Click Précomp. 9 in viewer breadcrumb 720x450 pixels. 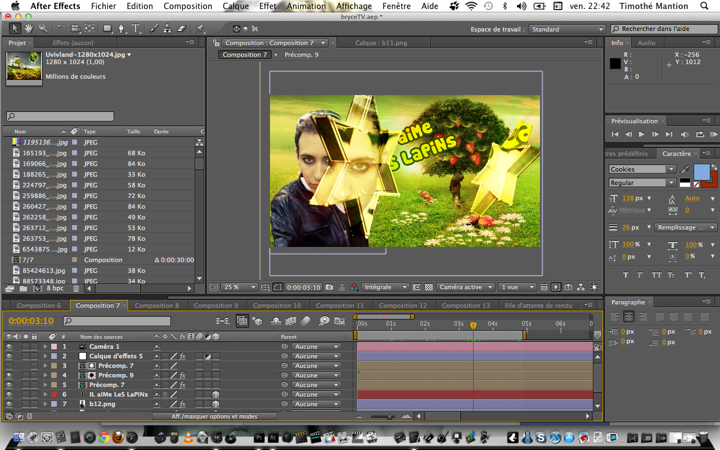[x=301, y=55]
